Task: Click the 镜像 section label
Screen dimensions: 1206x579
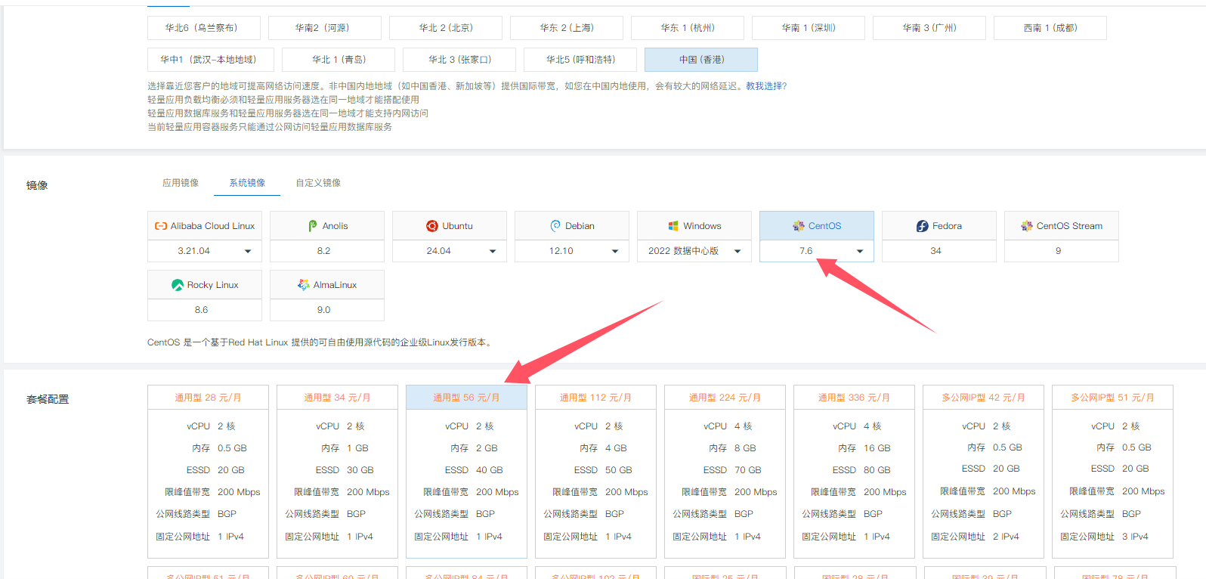Action: tap(37, 185)
